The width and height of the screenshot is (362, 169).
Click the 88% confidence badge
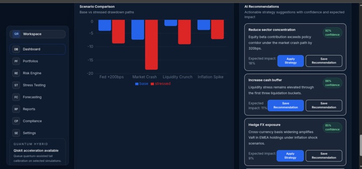coord(332,83)
